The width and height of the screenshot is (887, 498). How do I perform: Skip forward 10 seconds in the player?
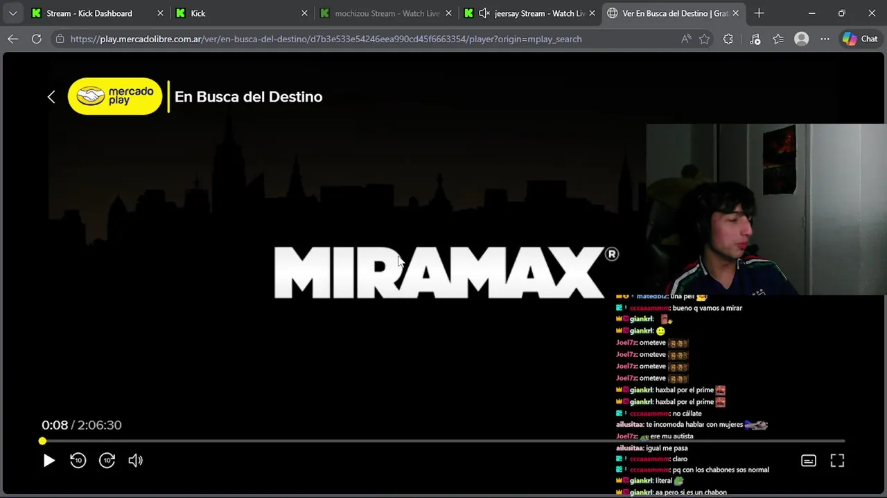[107, 460]
